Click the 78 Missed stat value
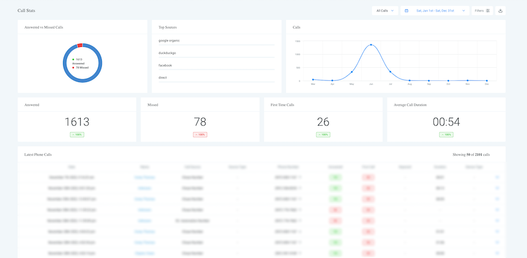The width and height of the screenshot is (527, 258). pos(200,122)
